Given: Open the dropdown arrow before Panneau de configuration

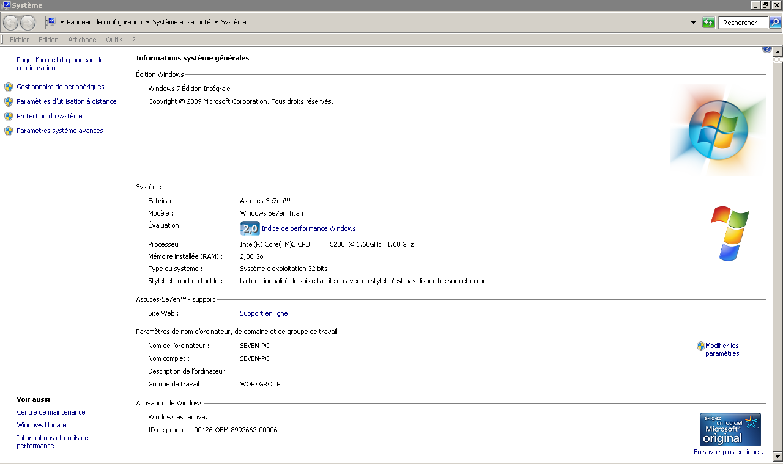Looking at the screenshot, I should click(x=62, y=23).
